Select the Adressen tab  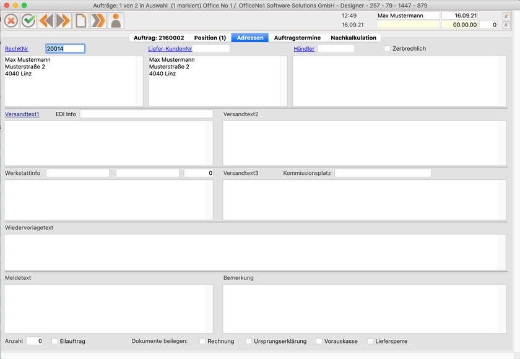click(250, 38)
